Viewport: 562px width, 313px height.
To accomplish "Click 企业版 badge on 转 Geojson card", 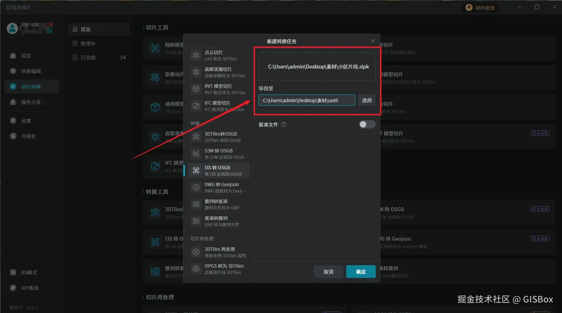I will [x=540, y=239].
